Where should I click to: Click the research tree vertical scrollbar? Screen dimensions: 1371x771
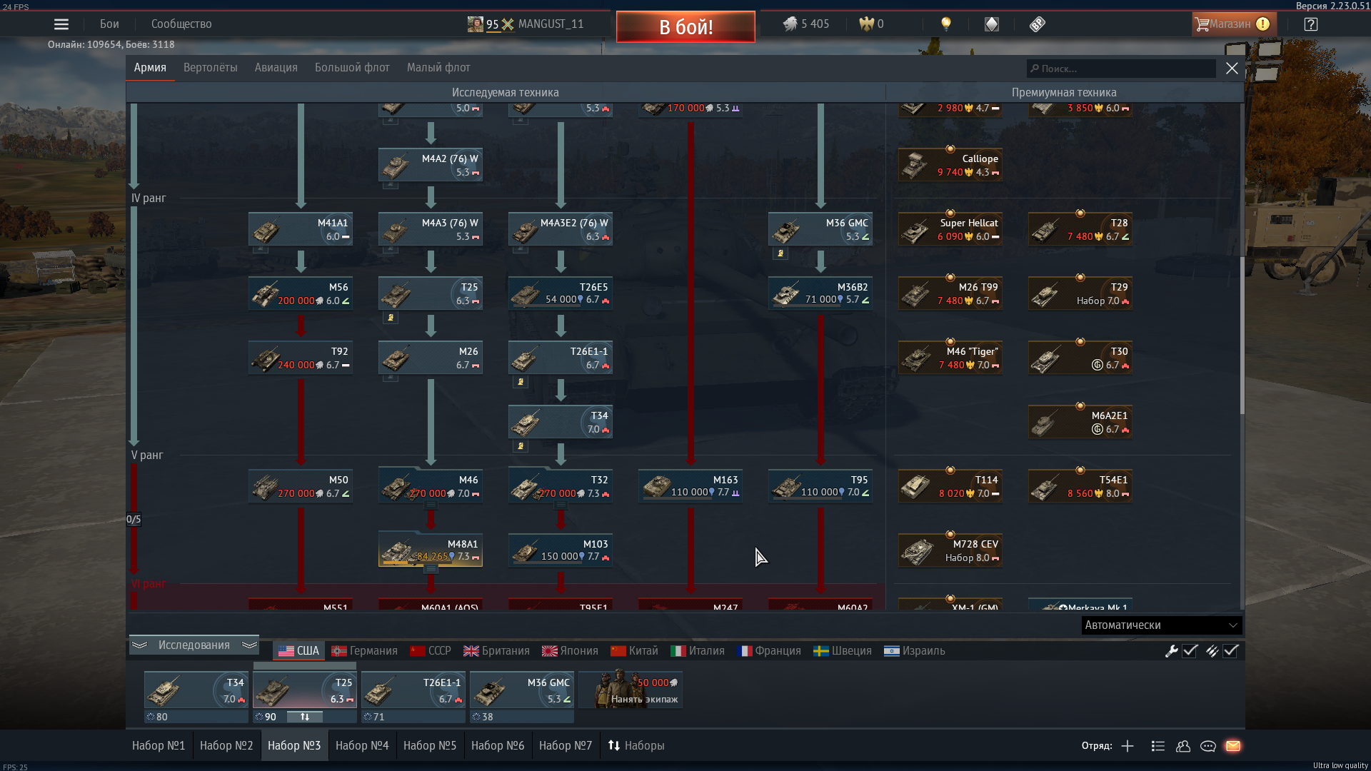[x=1242, y=334]
